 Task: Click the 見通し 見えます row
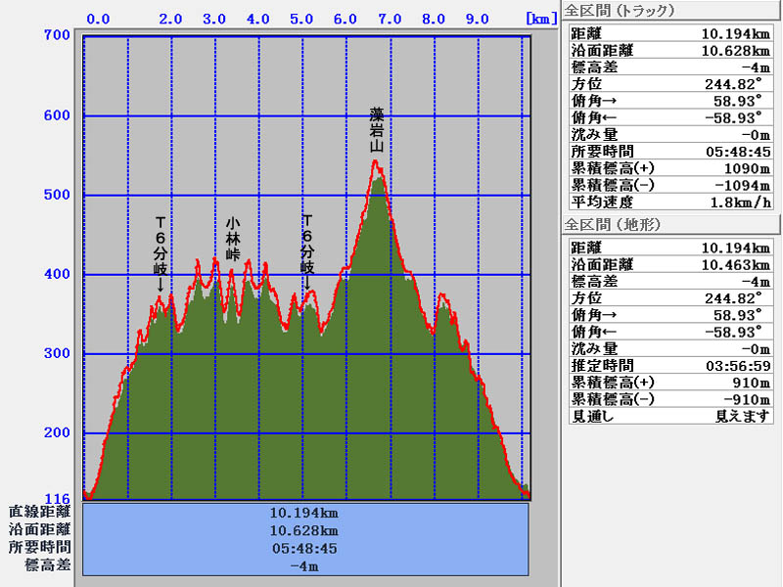pyautogui.click(x=670, y=416)
